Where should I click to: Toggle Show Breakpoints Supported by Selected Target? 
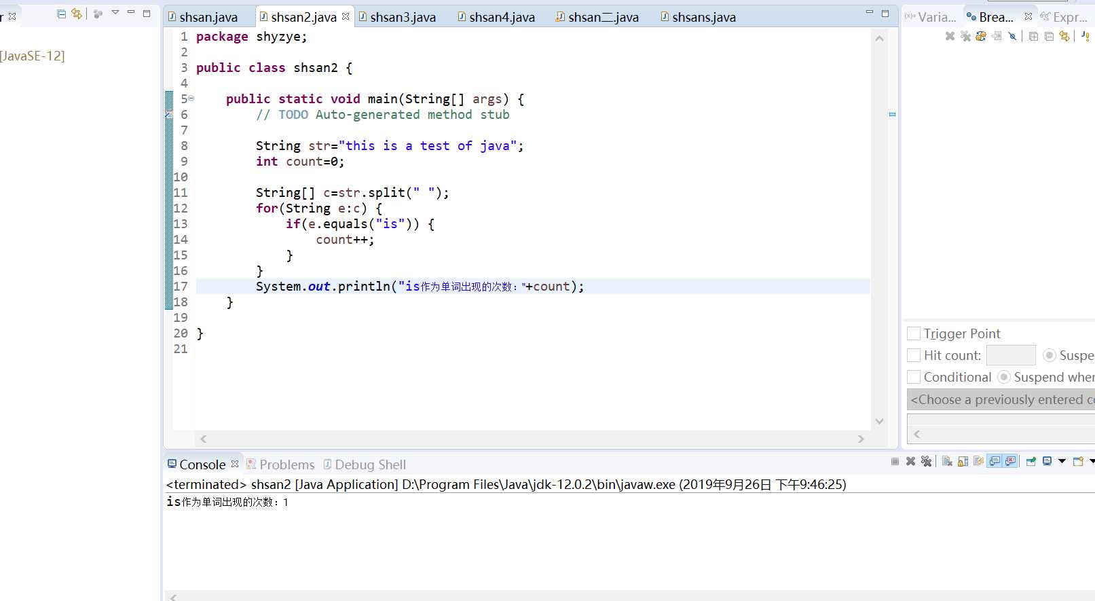[981, 36]
